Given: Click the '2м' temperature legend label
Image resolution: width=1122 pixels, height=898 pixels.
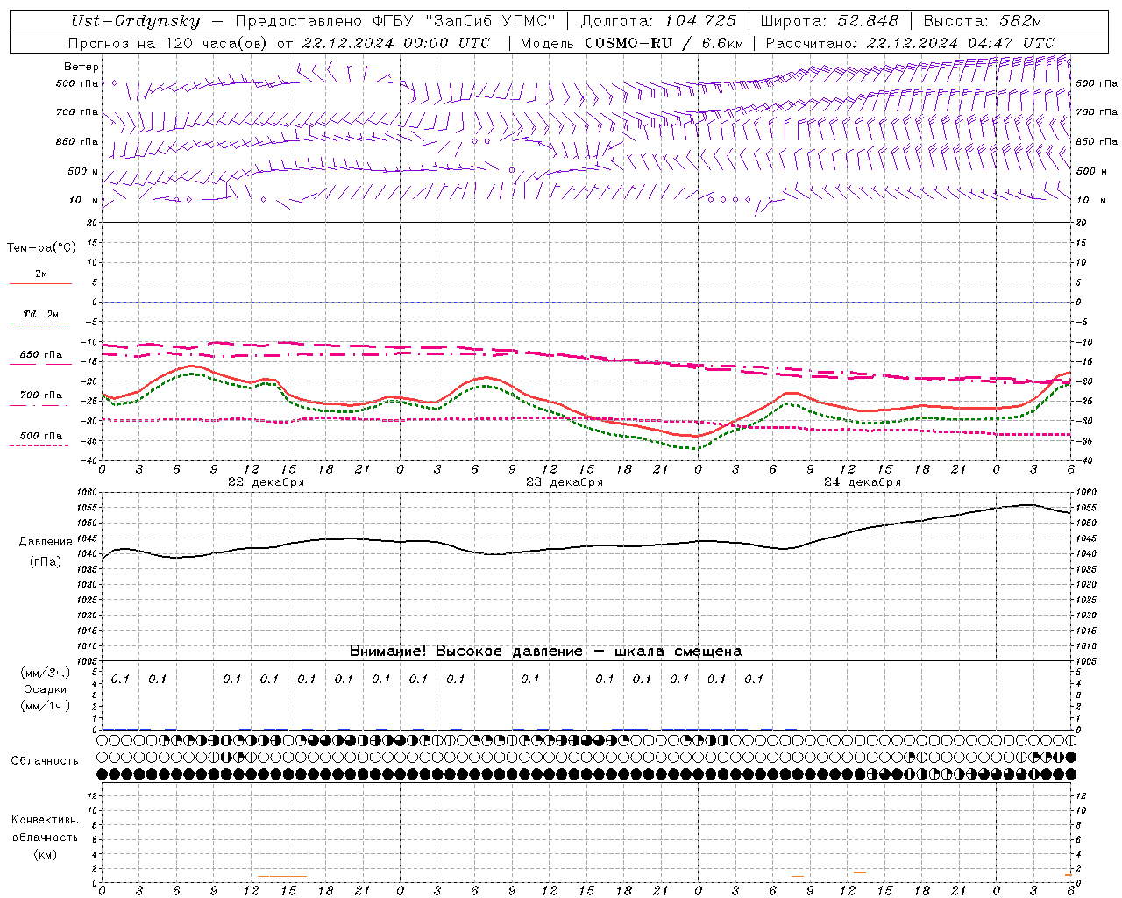Looking at the screenshot, I should 41,274.
